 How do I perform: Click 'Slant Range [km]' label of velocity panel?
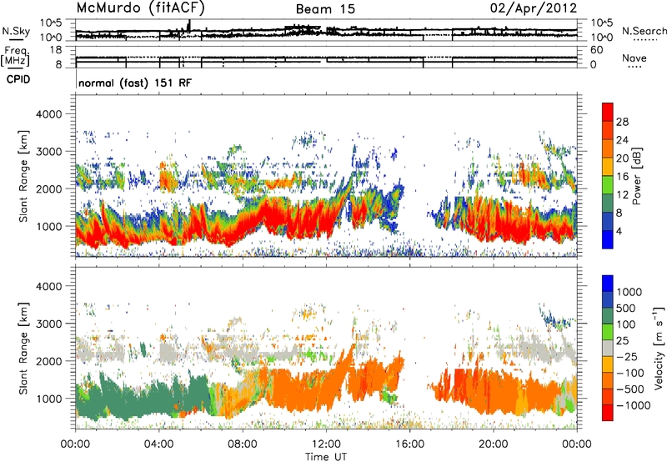click(23, 349)
